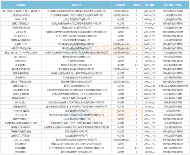
Task: Click the date '2023/2/1'
Action: click(x=150, y=111)
